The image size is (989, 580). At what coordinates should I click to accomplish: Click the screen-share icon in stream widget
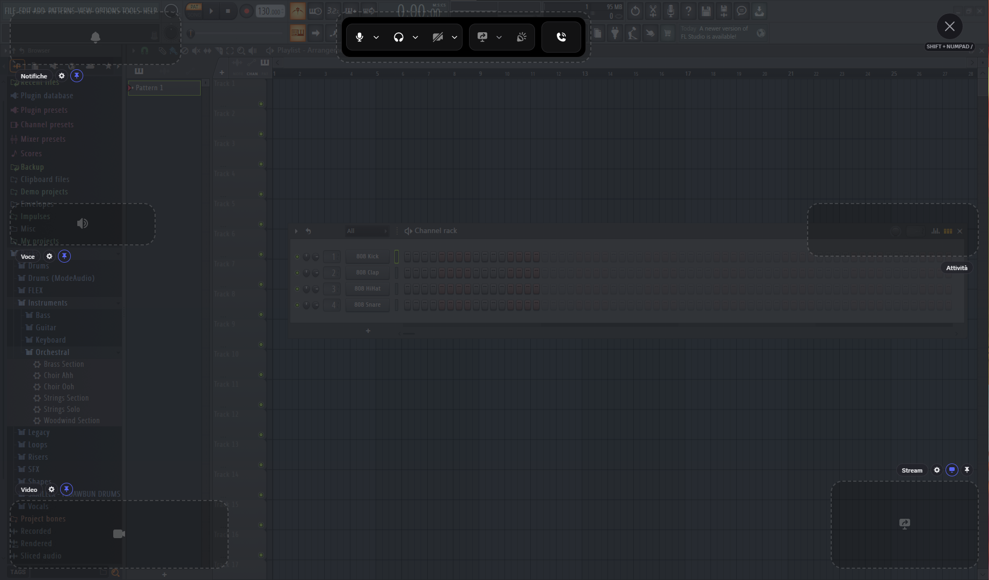point(905,524)
